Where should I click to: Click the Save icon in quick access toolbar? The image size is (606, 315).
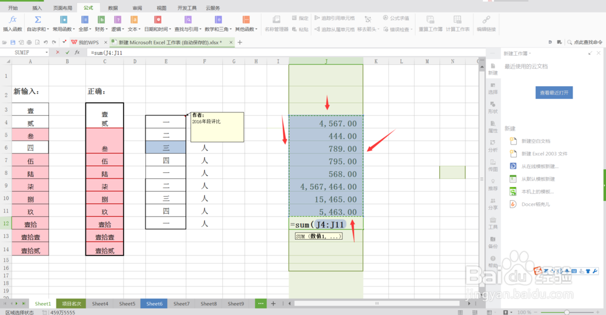click(13, 42)
